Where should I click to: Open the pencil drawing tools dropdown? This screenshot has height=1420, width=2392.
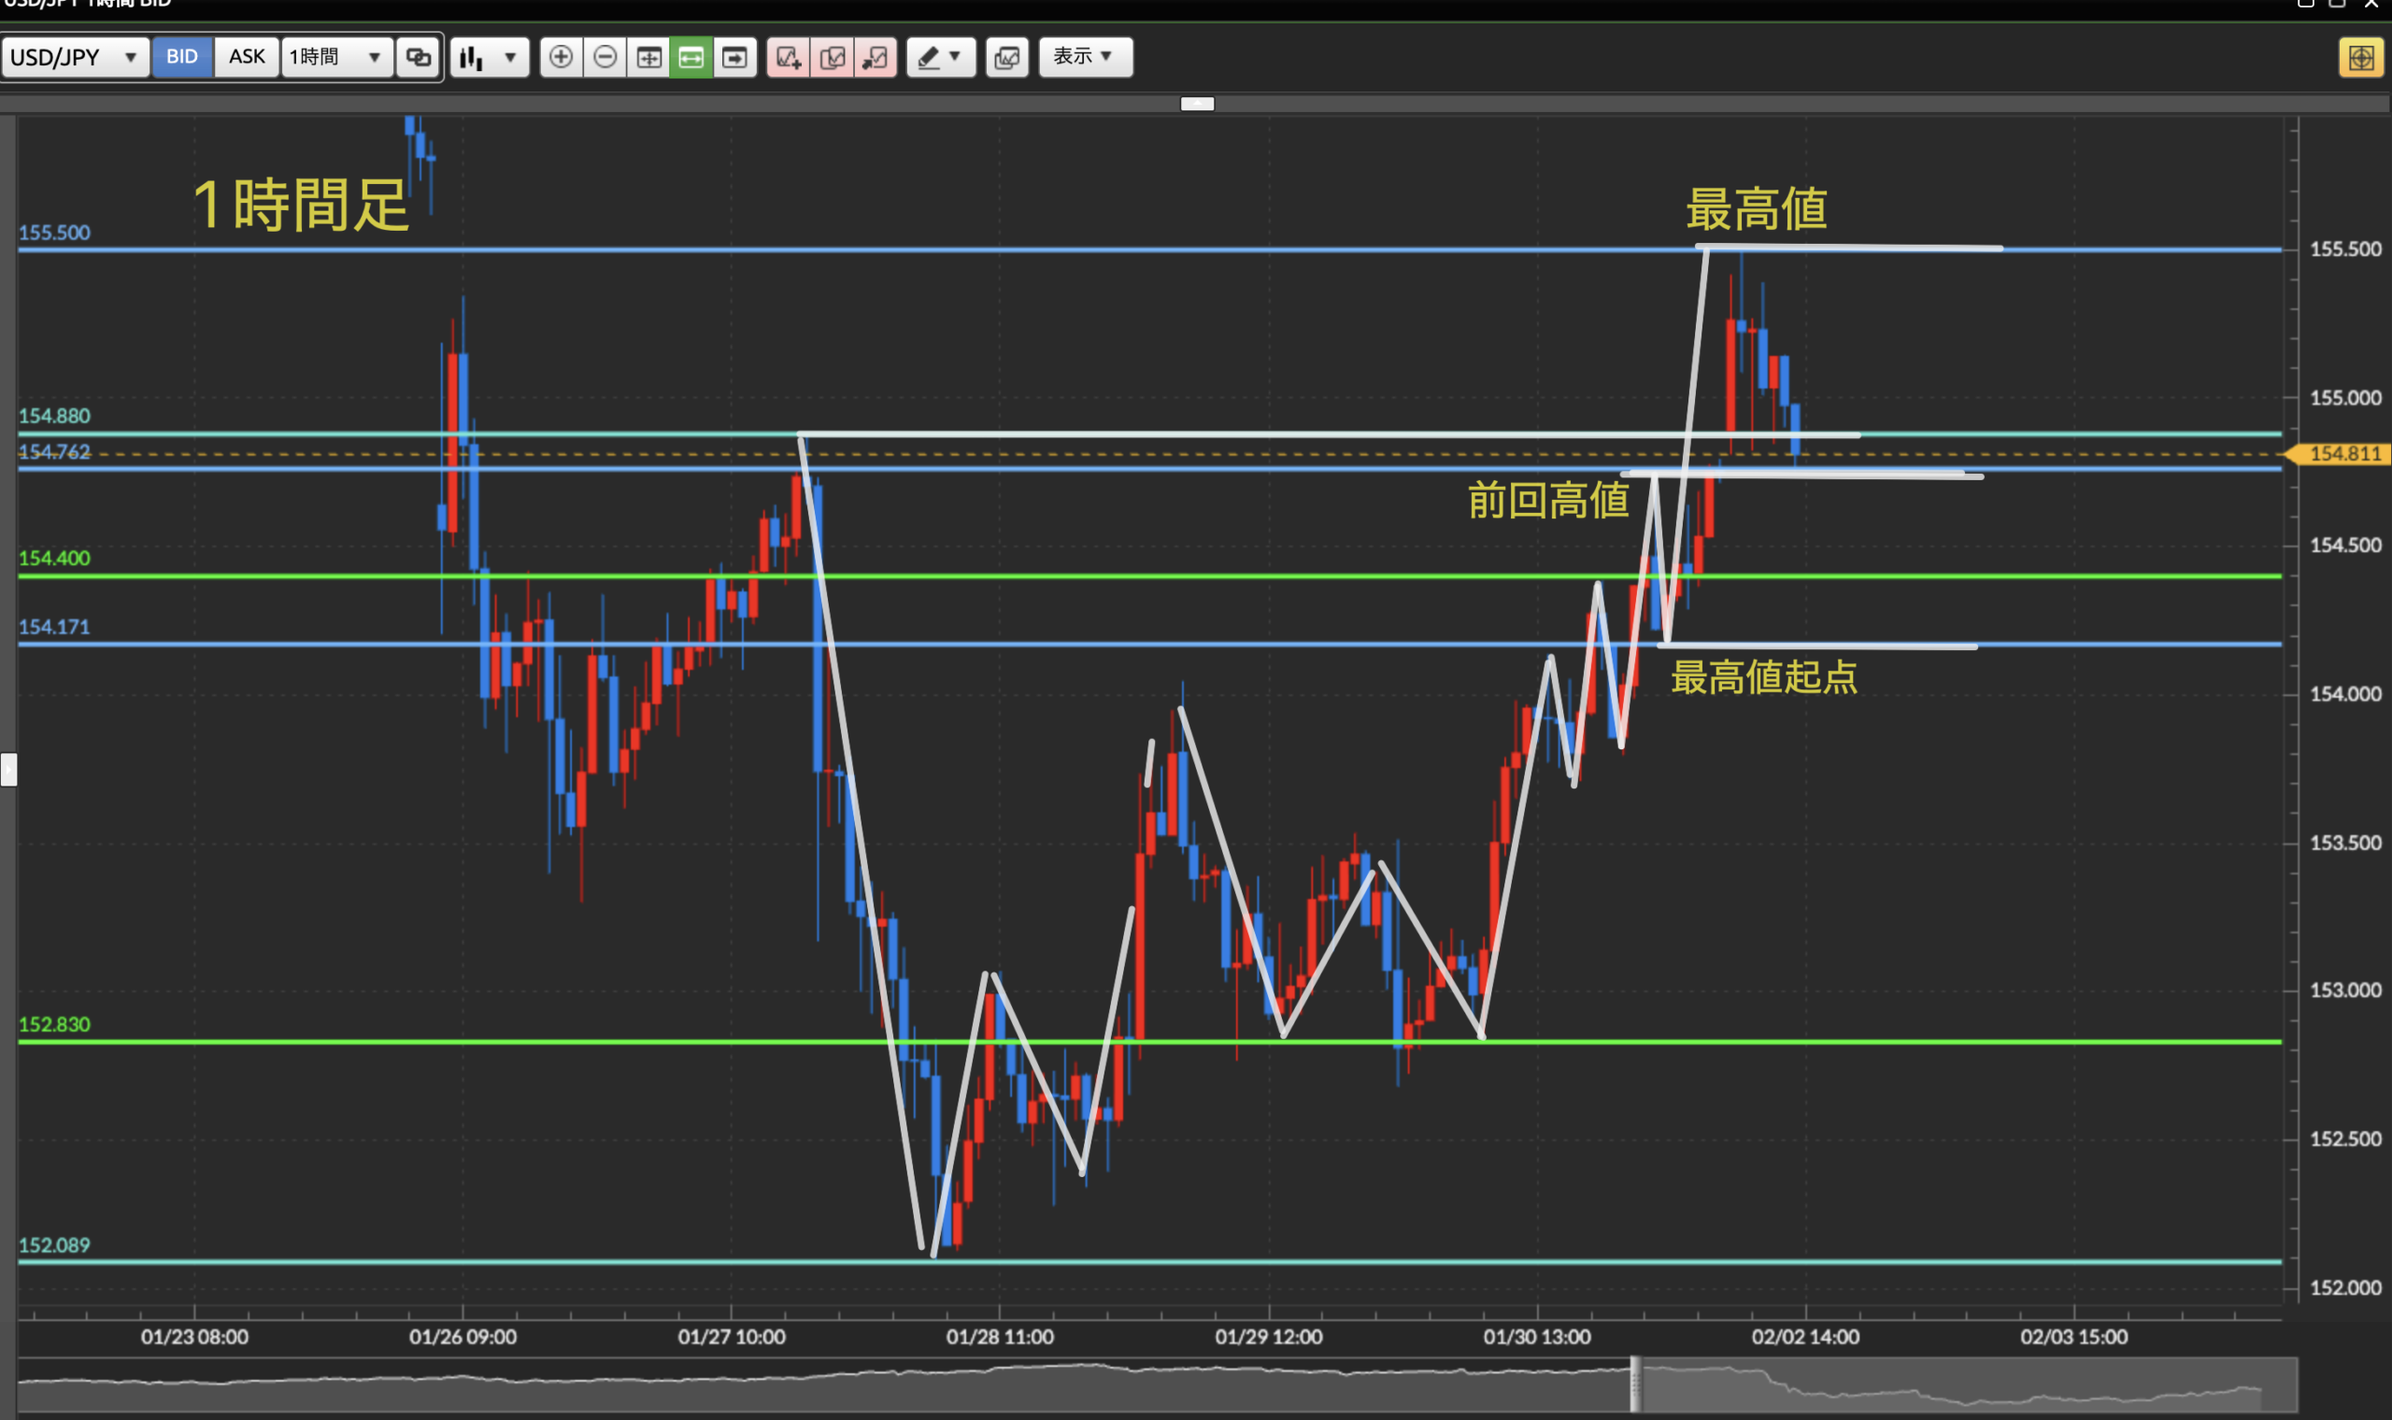[940, 57]
